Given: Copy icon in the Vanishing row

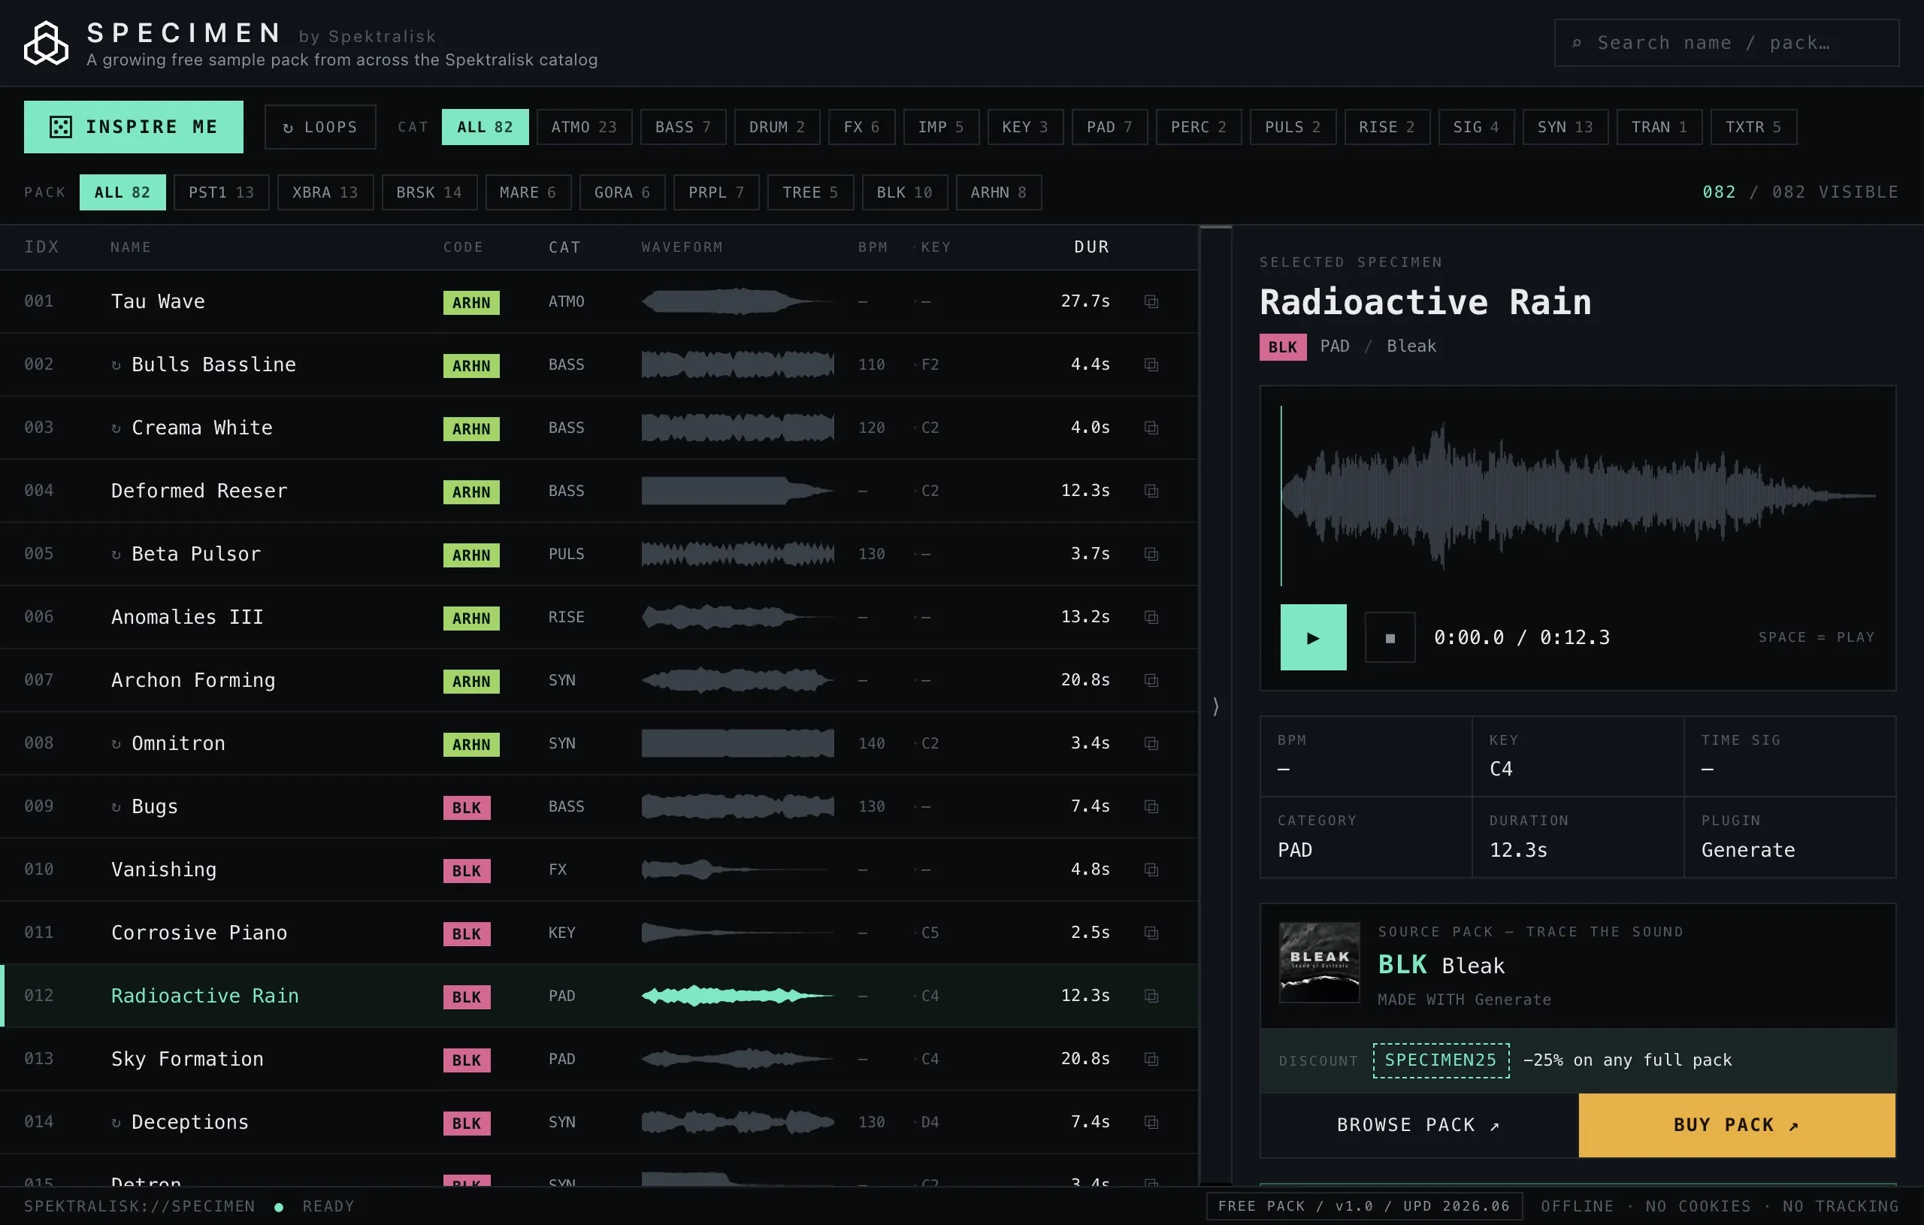Looking at the screenshot, I should pos(1151,870).
